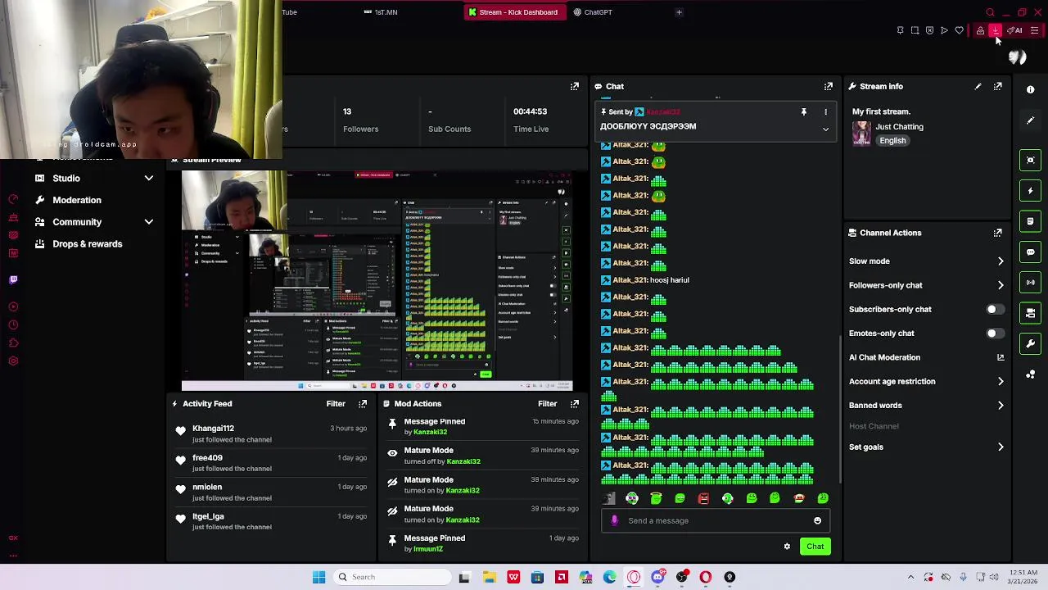Pop out the Activity Feed panel
Screen dimensions: 1048x590
pos(363,404)
